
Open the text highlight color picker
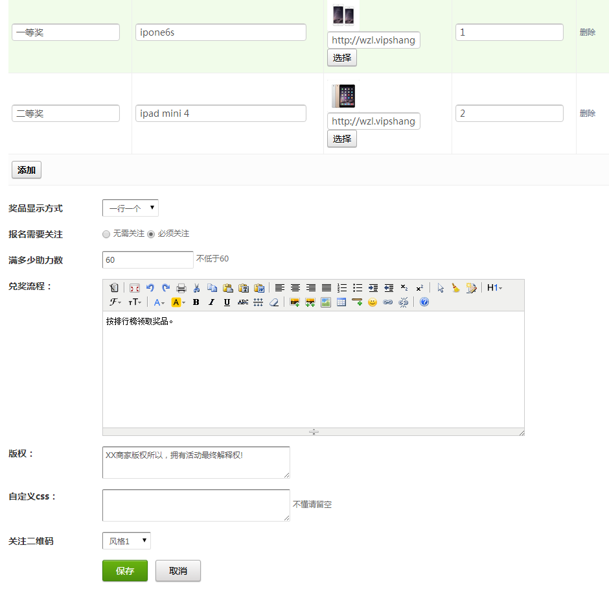tap(178, 302)
